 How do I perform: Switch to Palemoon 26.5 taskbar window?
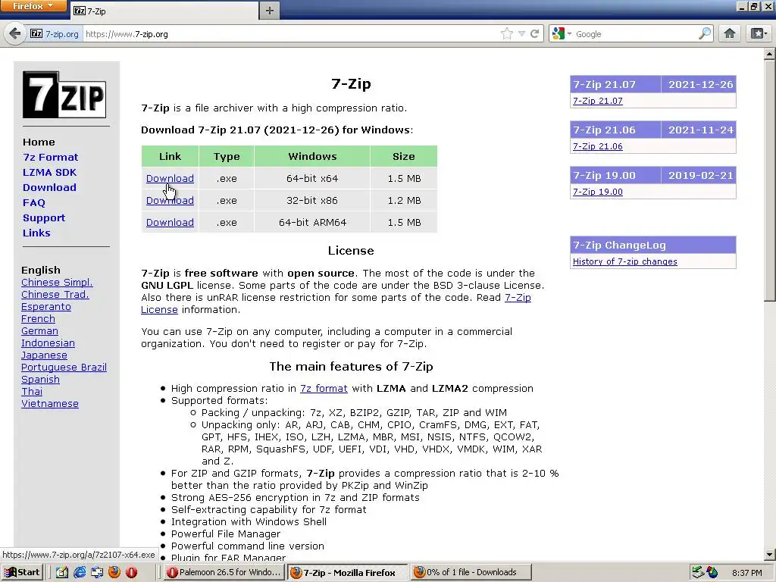click(x=224, y=572)
